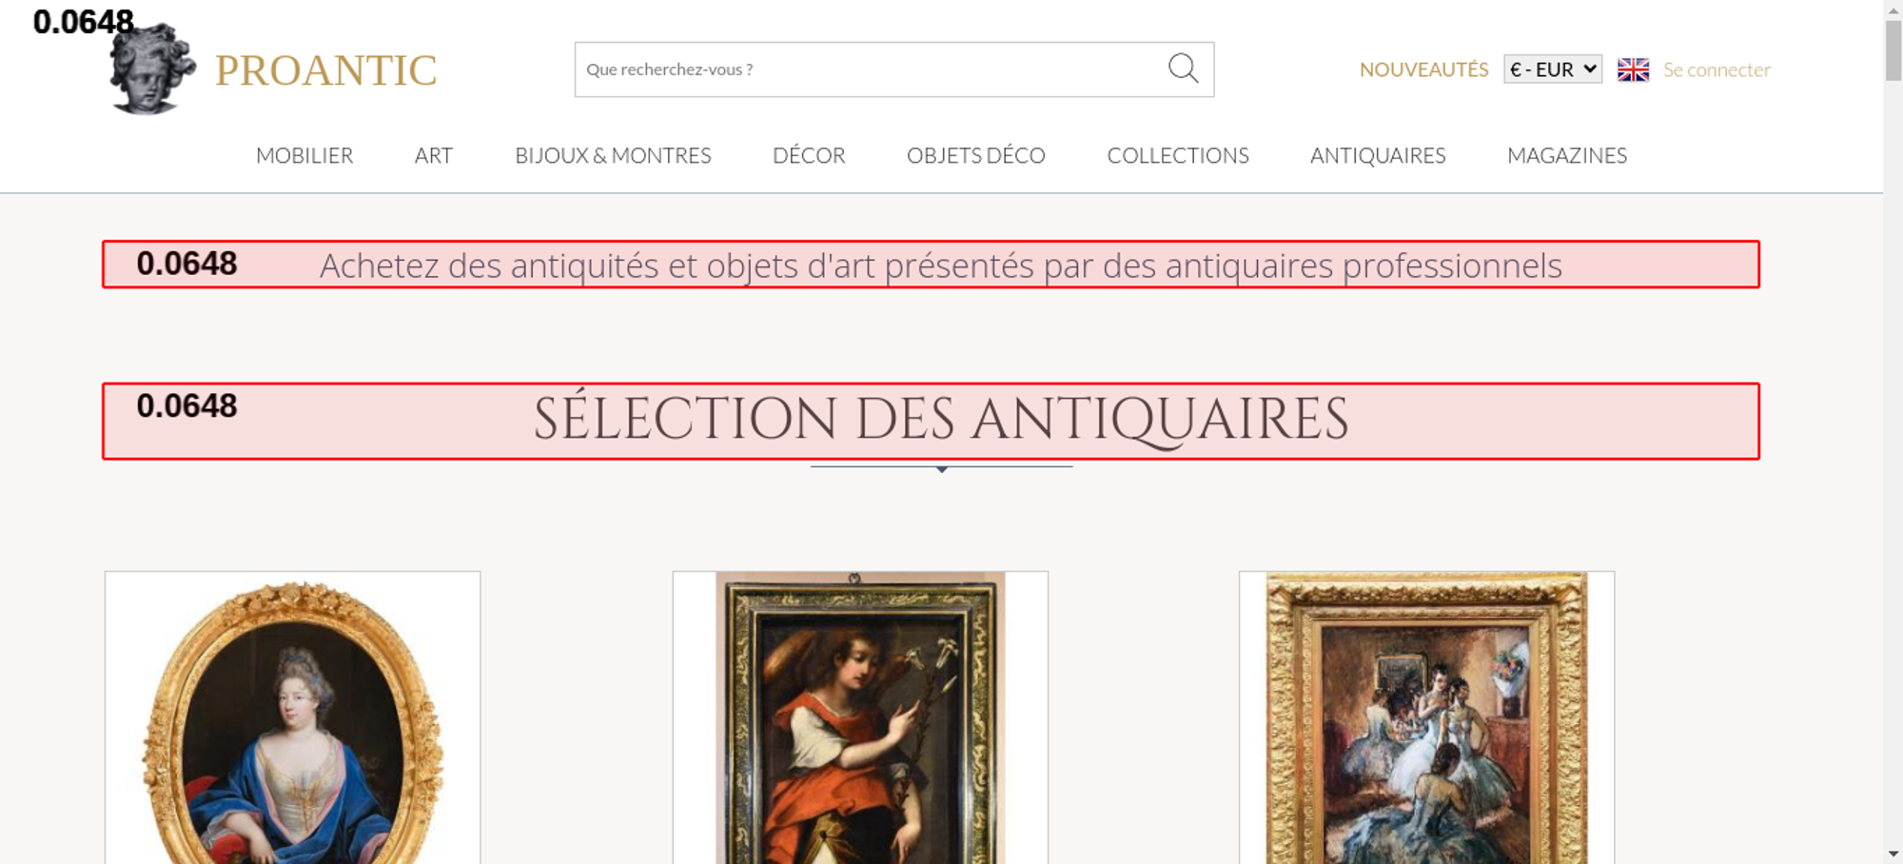Screen dimensions: 1903x864
Task: Click the 'Se connecter' login link
Action: coord(1717,69)
